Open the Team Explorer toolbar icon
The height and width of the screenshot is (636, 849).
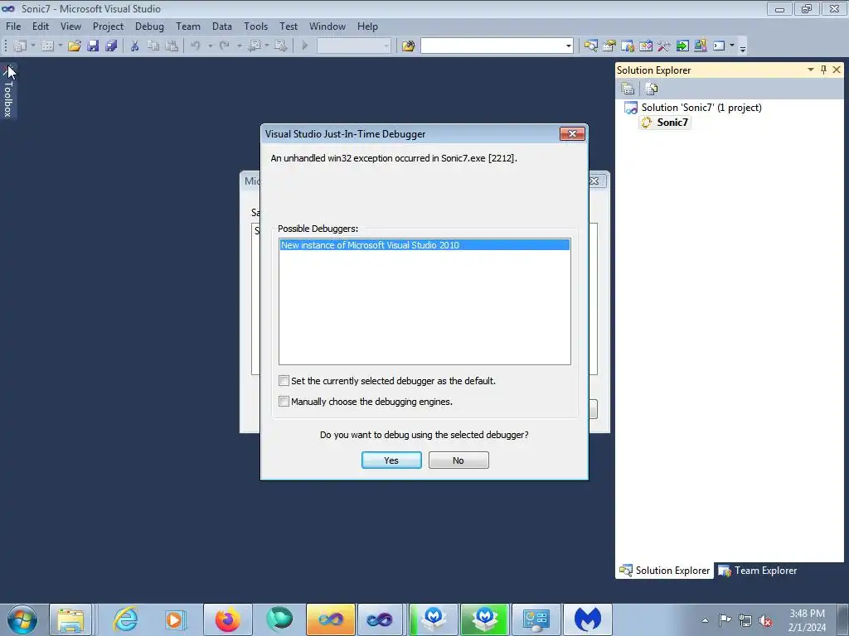(628, 46)
